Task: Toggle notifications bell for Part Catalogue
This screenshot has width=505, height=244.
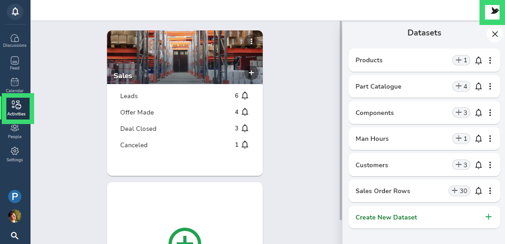Action: pos(479,86)
